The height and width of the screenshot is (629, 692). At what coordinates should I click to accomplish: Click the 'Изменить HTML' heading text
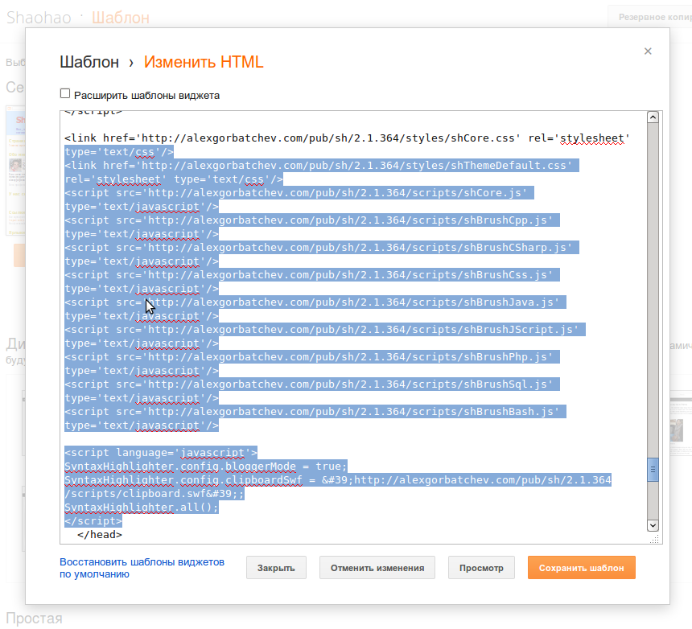[204, 62]
